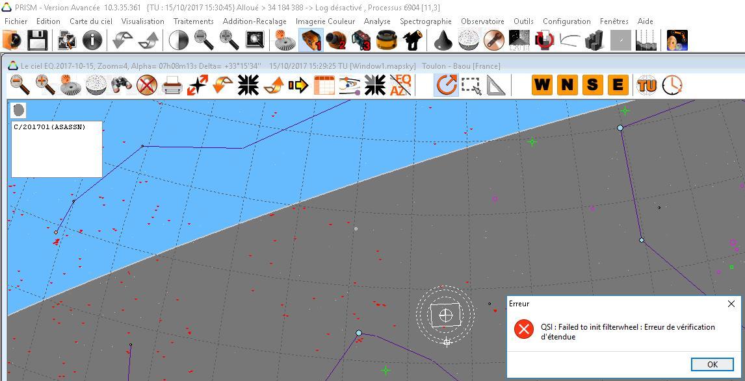Select camera number 1 icon
This screenshot has width=745, height=381.
coord(311,41)
